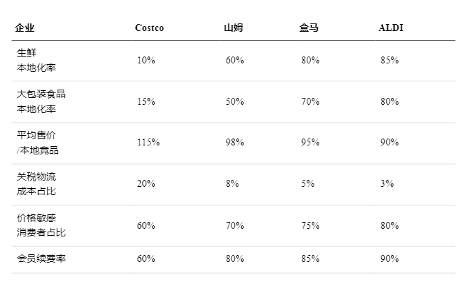Select 山姆's 8% tariff logistics cell
This screenshot has height=295, width=467.
pyautogui.click(x=232, y=184)
